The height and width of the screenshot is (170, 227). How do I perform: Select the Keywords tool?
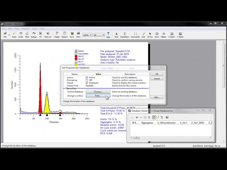tap(135, 35)
